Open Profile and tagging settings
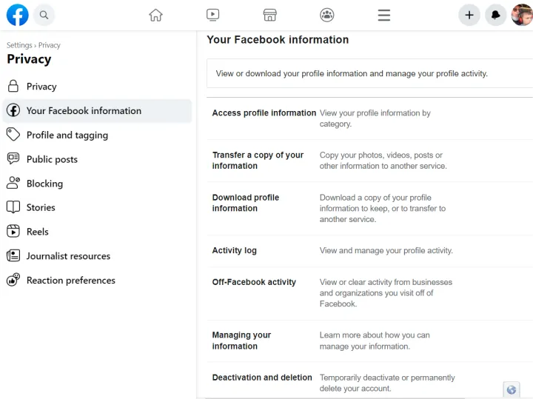This screenshot has width=533, height=399. [67, 135]
